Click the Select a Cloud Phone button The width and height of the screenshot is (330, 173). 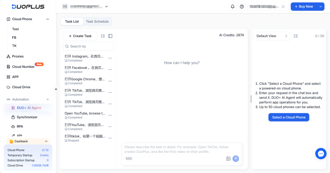[289, 117]
